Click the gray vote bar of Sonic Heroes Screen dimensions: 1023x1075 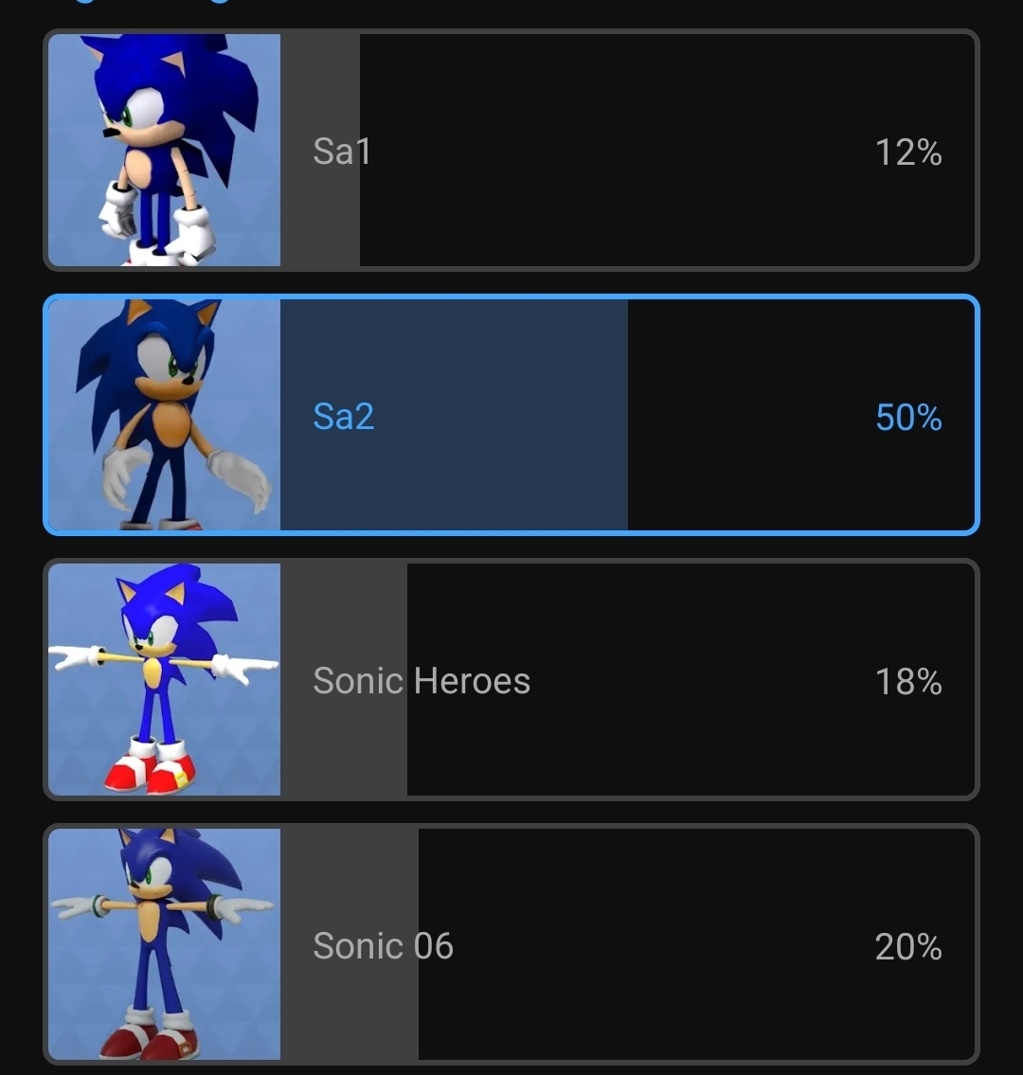tap(344, 679)
